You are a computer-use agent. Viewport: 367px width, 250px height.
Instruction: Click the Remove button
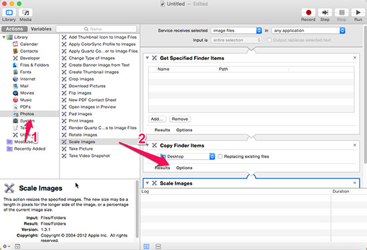179,119
